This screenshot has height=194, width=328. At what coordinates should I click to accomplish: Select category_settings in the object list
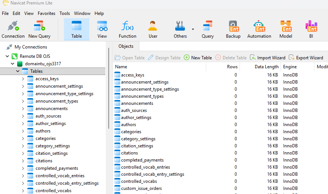point(138,139)
